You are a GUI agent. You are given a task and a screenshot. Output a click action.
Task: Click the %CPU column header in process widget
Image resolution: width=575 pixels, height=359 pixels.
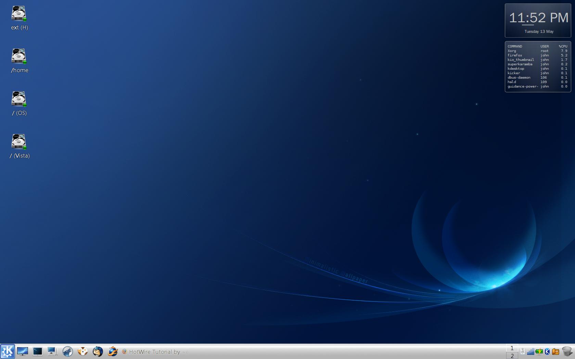coord(563,46)
